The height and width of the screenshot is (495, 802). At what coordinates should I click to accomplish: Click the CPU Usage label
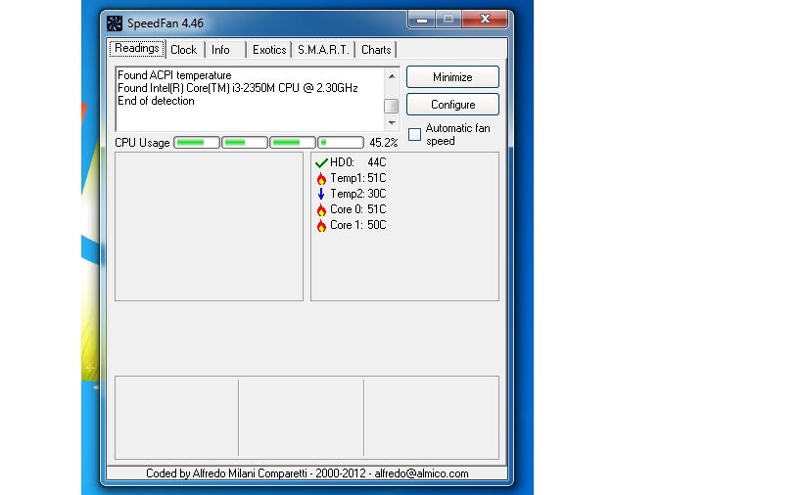point(142,143)
